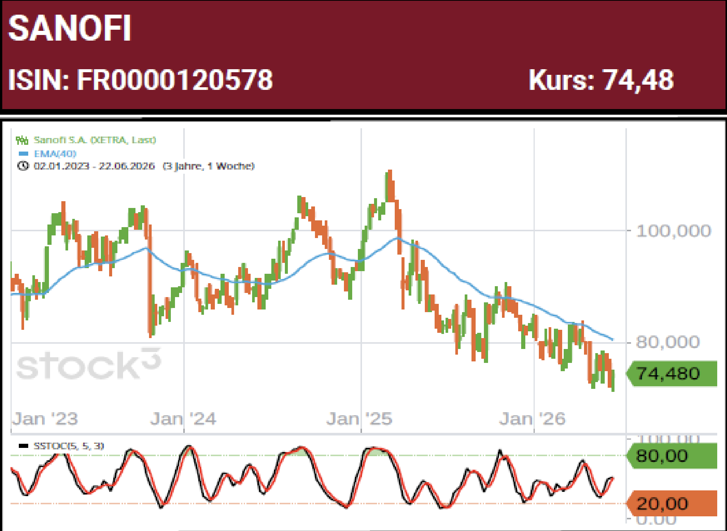Click the "Kurs: 74,48" price text
Screen dimensions: 727x531
click(601, 80)
